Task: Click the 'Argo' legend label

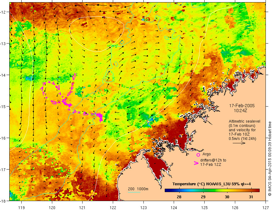Action: point(206,154)
